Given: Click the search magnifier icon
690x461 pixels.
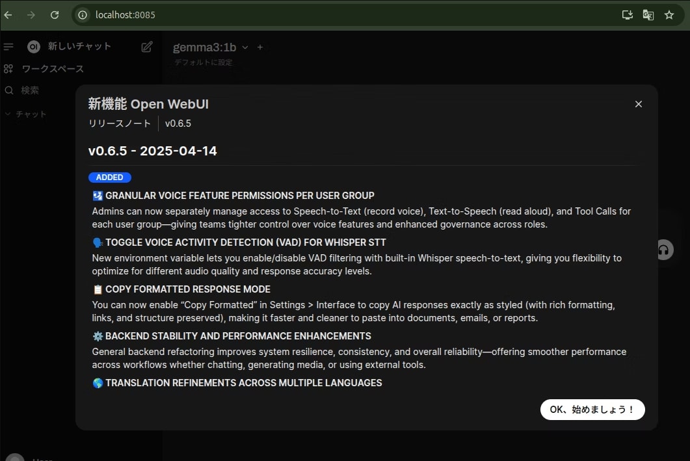Looking at the screenshot, I should click(9, 90).
